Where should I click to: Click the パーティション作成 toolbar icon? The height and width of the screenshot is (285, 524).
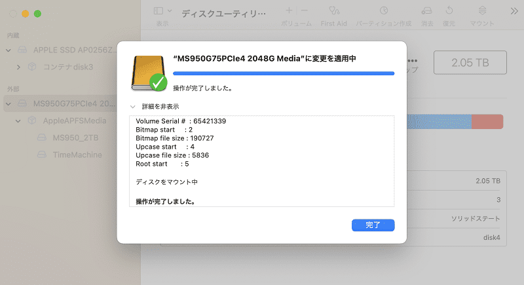pos(384,10)
